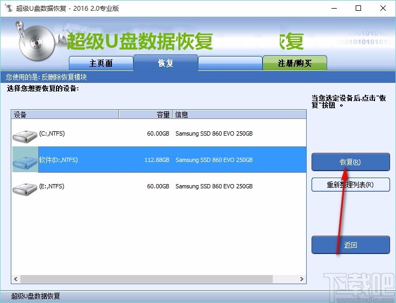The height and width of the screenshot is (303, 396).
Task: Open the 恢复 tab
Action: tap(166, 63)
